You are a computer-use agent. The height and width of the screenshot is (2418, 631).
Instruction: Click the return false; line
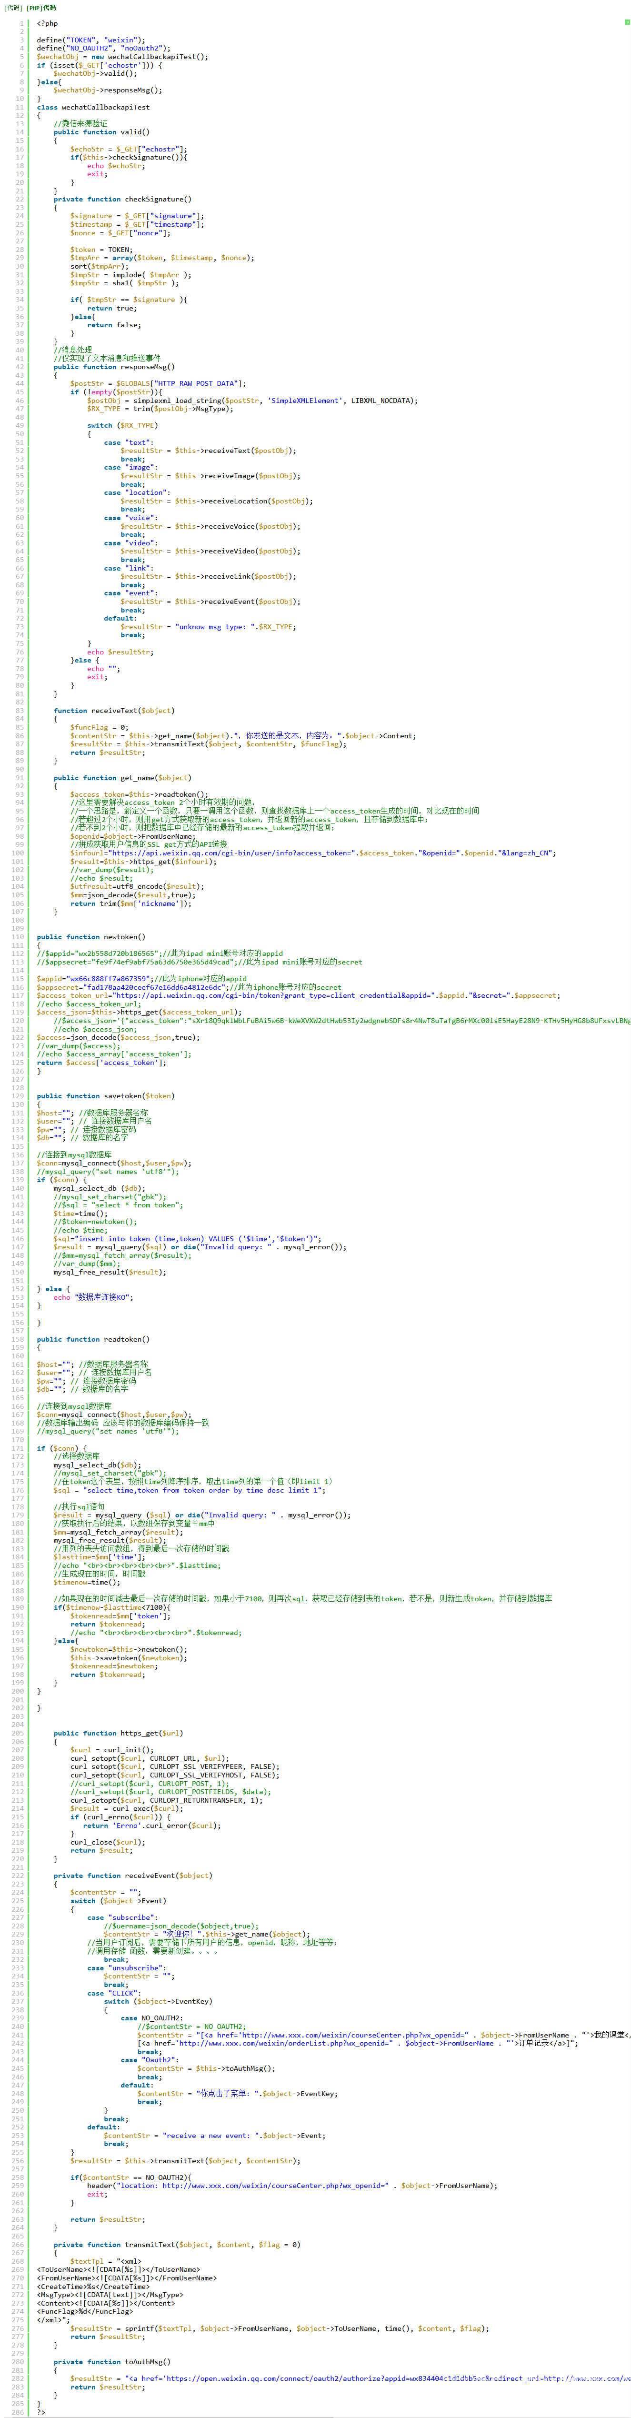115,325
